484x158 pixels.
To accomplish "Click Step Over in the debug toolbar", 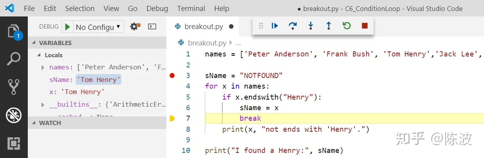I will point(293,26).
